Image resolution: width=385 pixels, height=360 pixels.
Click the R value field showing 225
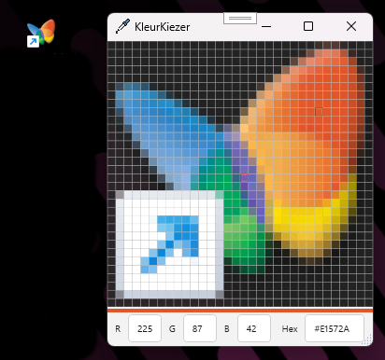(145, 328)
